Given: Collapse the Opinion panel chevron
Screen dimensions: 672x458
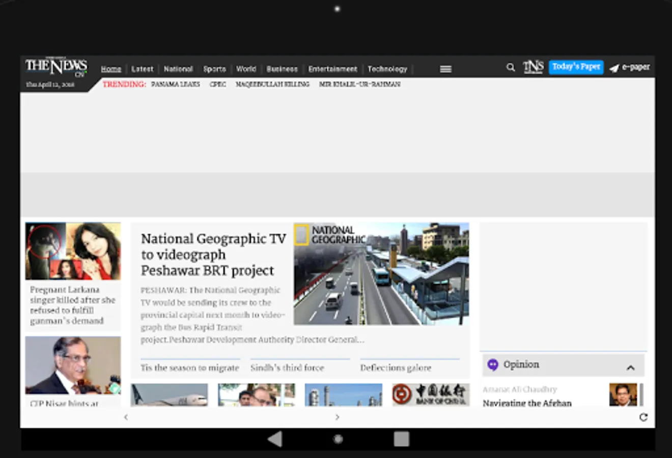Looking at the screenshot, I should click(x=630, y=367).
